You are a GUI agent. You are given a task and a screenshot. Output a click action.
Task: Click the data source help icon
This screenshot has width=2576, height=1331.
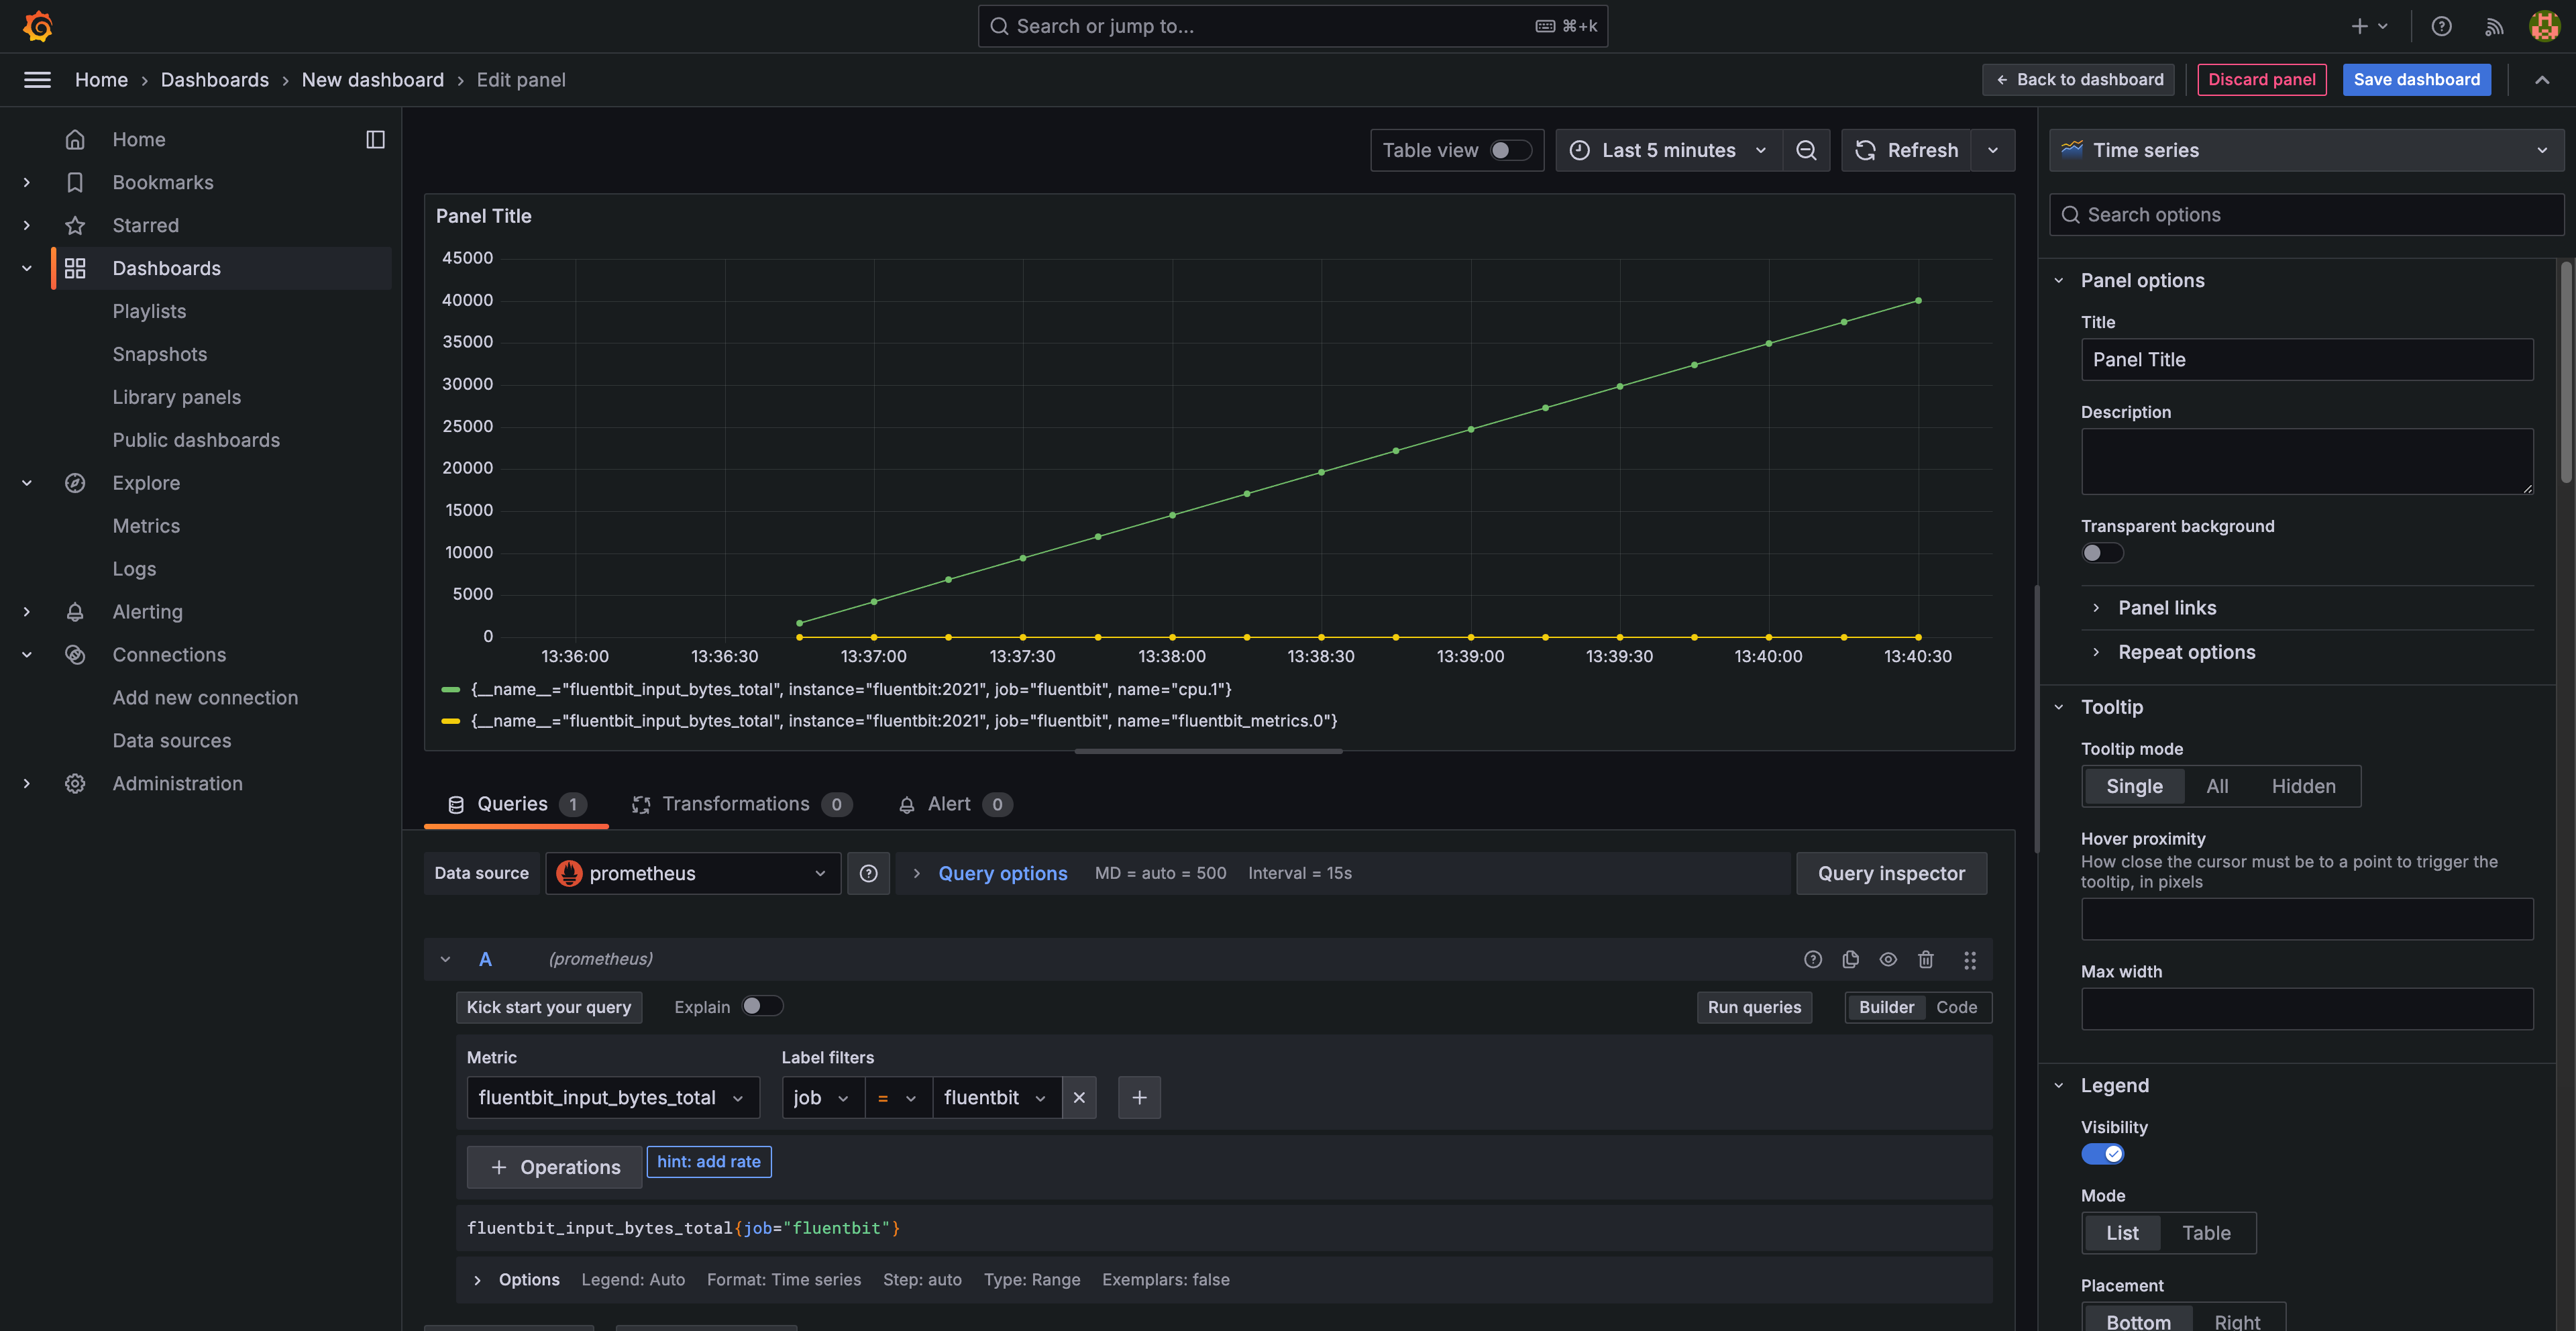pyautogui.click(x=868, y=873)
